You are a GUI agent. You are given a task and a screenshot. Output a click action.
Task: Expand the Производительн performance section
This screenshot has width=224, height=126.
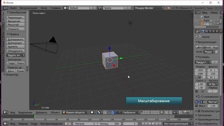pyautogui.click(x=207, y=119)
